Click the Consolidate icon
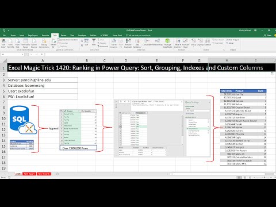This screenshot has width=276, height=207. [x=147, y=43]
